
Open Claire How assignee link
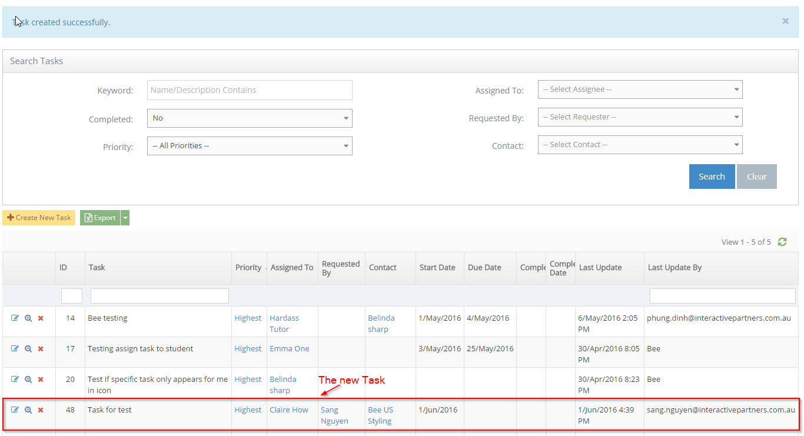click(288, 410)
